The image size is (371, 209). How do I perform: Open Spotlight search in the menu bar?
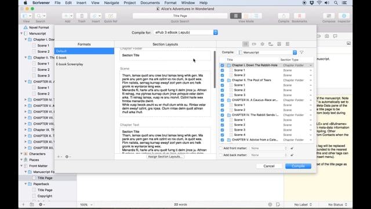click(x=336, y=3)
